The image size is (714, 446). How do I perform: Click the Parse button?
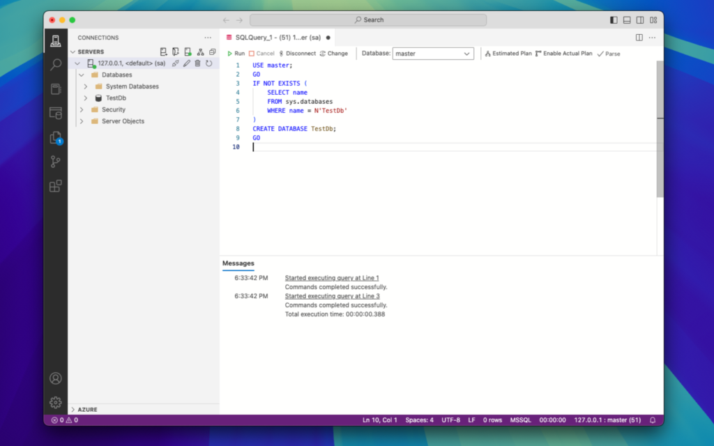[609, 54]
